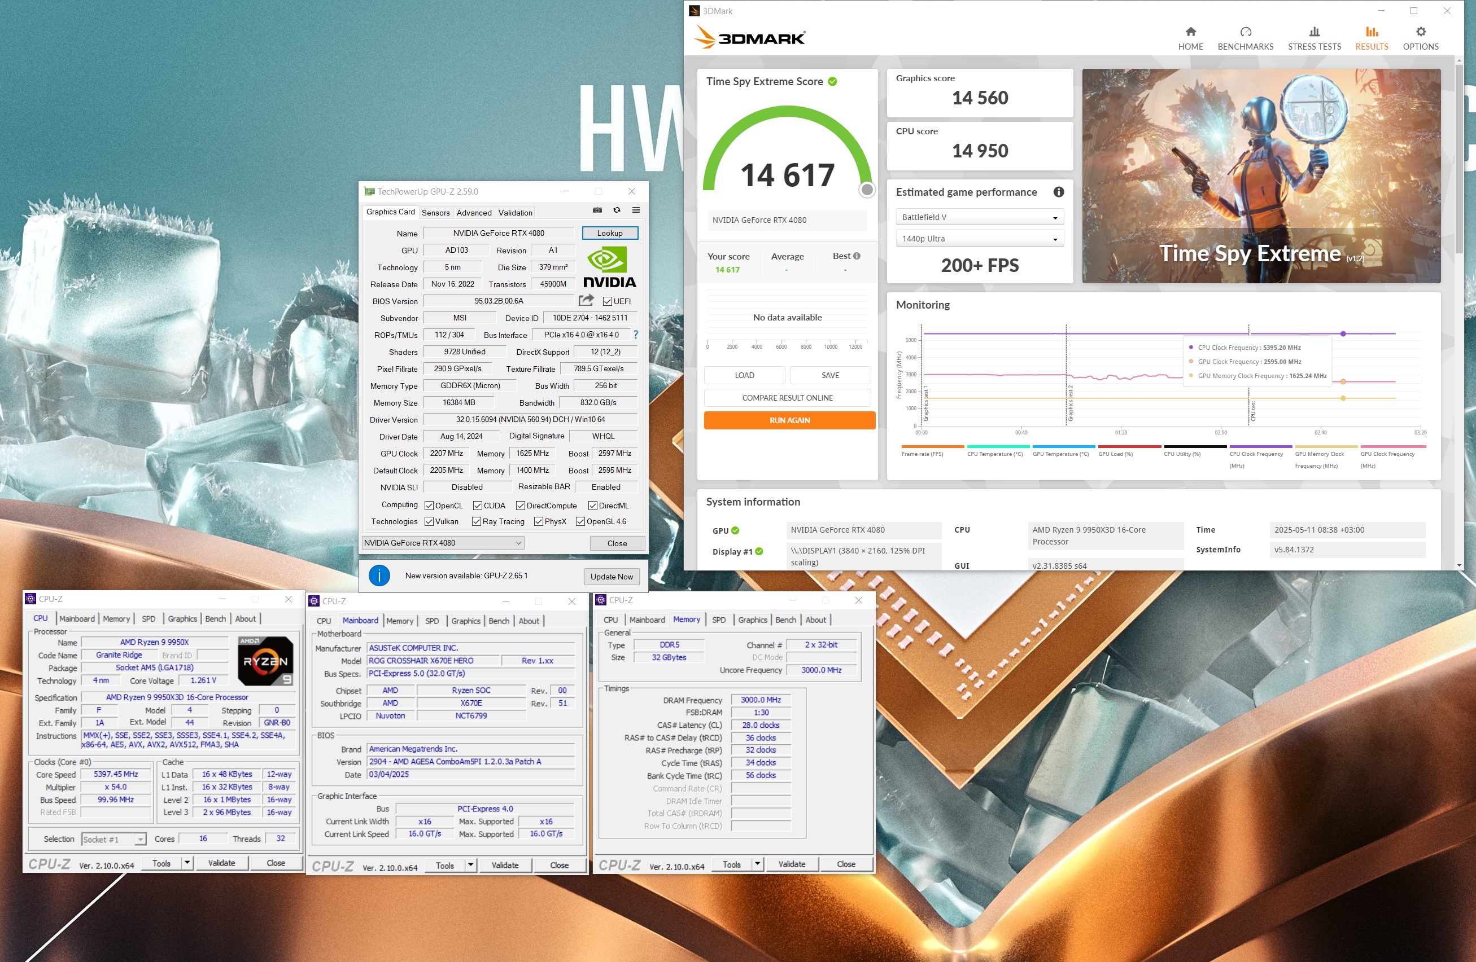1476x962 pixels.
Task: Expand Tools arrow in CPU-Z CPU window
Action: coord(187,863)
